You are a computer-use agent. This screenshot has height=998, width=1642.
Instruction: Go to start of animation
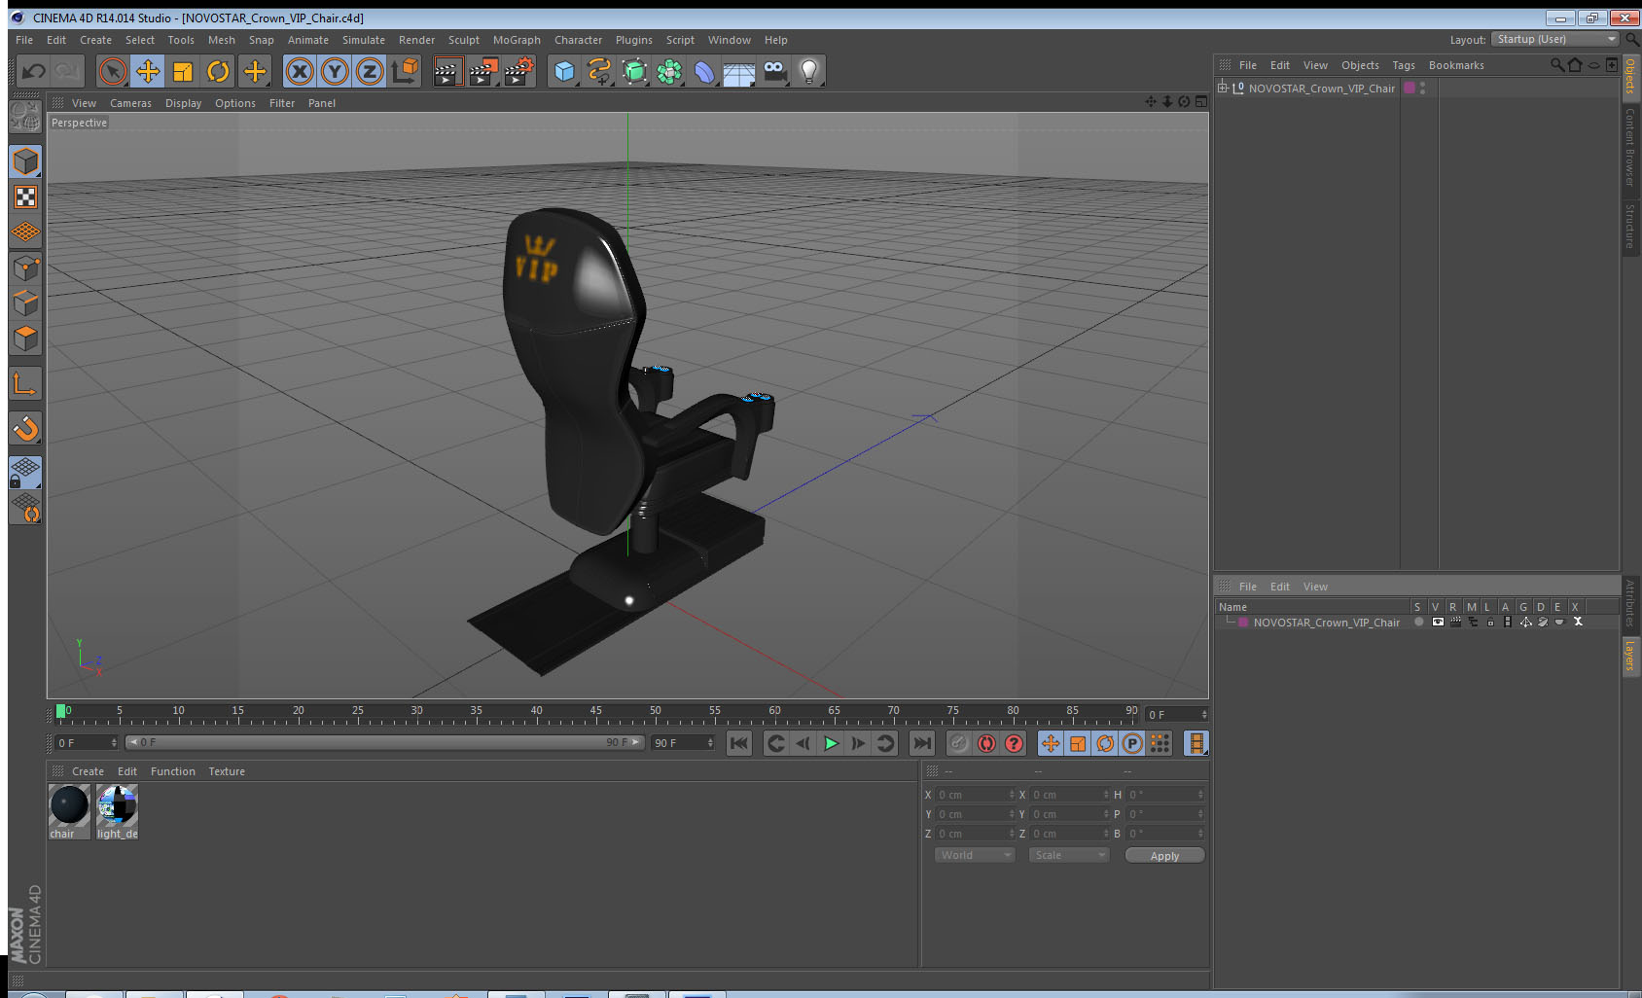[x=739, y=743]
